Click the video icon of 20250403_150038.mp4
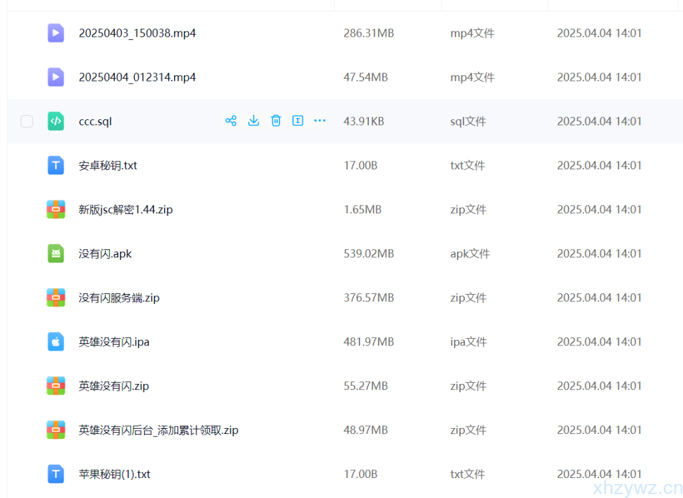Viewport: 683px width, 498px height. point(55,33)
